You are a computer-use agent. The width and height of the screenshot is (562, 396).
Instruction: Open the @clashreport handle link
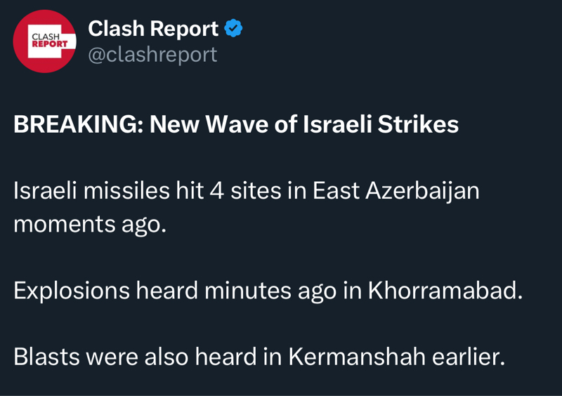[x=152, y=54]
